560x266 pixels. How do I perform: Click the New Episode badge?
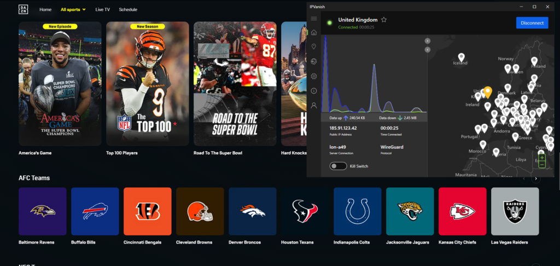pos(60,26)
